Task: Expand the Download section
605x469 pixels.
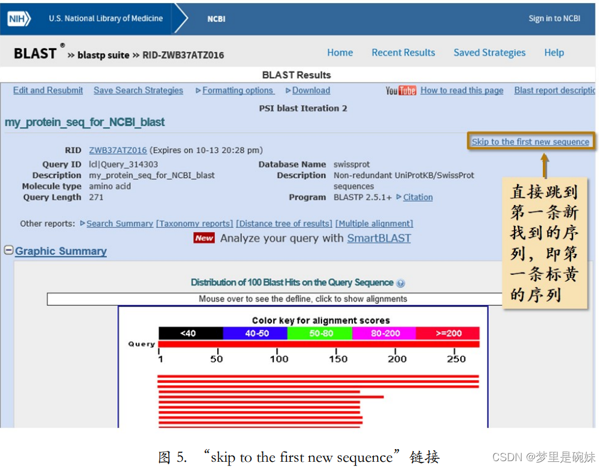Action: point(311,90)
